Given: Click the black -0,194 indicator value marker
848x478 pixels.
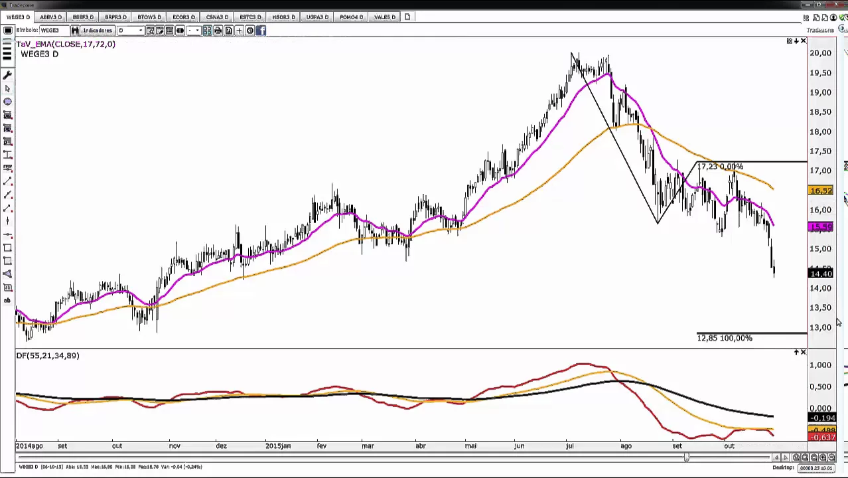Looking at the screenshot, I should tap(821, 418).
